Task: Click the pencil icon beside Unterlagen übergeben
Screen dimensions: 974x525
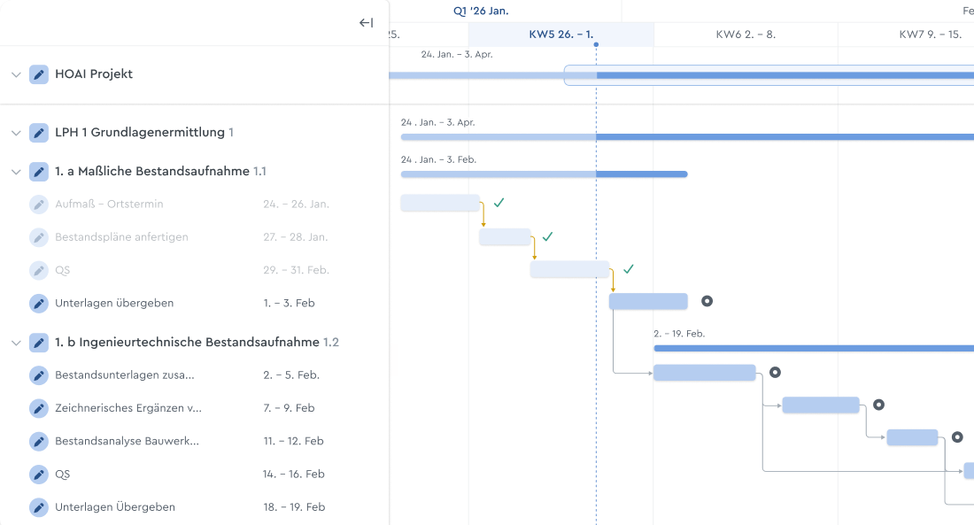Action: pyautogui.click(x=39, y=304)
